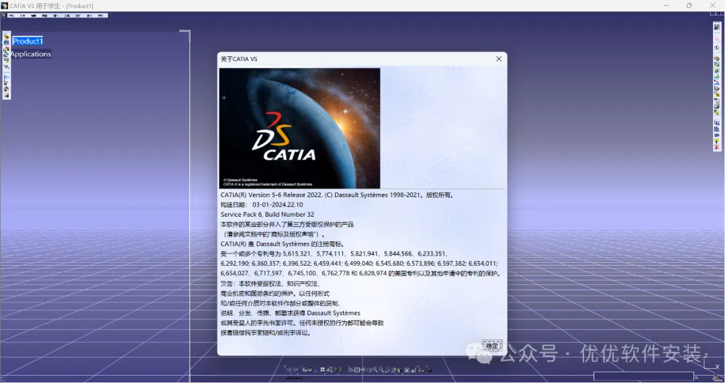
Task: Confirm the About CATIA V5 dialog with 确定
Action: (491, 345)
